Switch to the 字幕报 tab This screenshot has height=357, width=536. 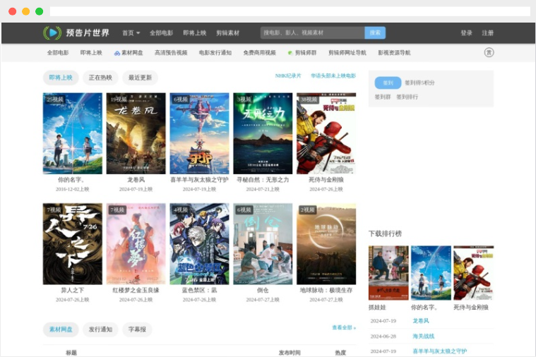coord(137,329)
